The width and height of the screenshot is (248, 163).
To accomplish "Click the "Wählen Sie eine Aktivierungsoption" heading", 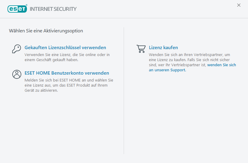I will point(46,31).
